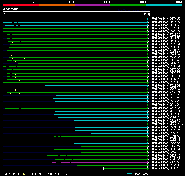This screenshot has height=176, width=185.
Task: Click the orange ~40% identity legend segment
Action: (57, 5)
